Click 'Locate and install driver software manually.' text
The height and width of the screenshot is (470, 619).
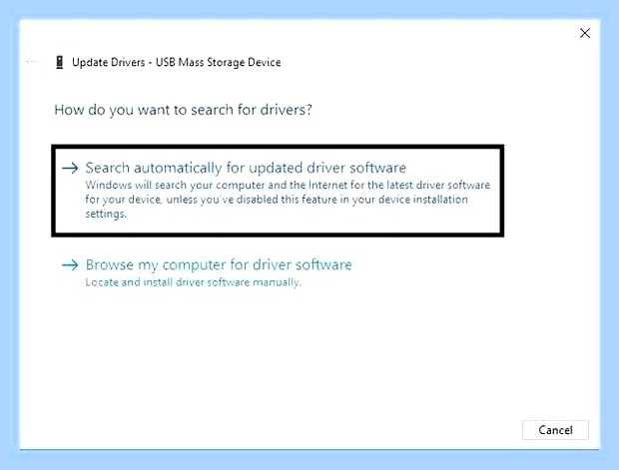(194, 282)
